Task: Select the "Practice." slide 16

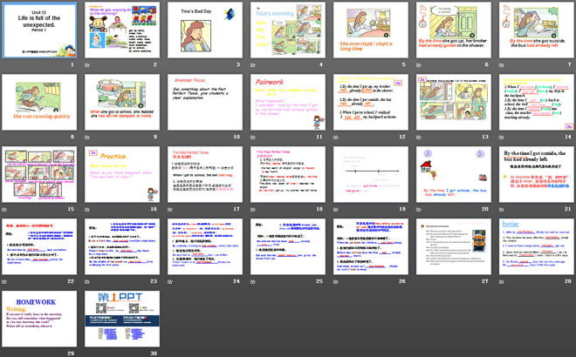Action: (122, 174)
